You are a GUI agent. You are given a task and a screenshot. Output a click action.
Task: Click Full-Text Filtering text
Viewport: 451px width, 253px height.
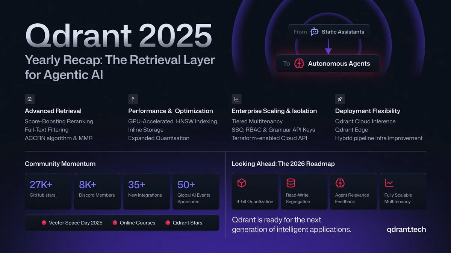[x=47, y=130]
